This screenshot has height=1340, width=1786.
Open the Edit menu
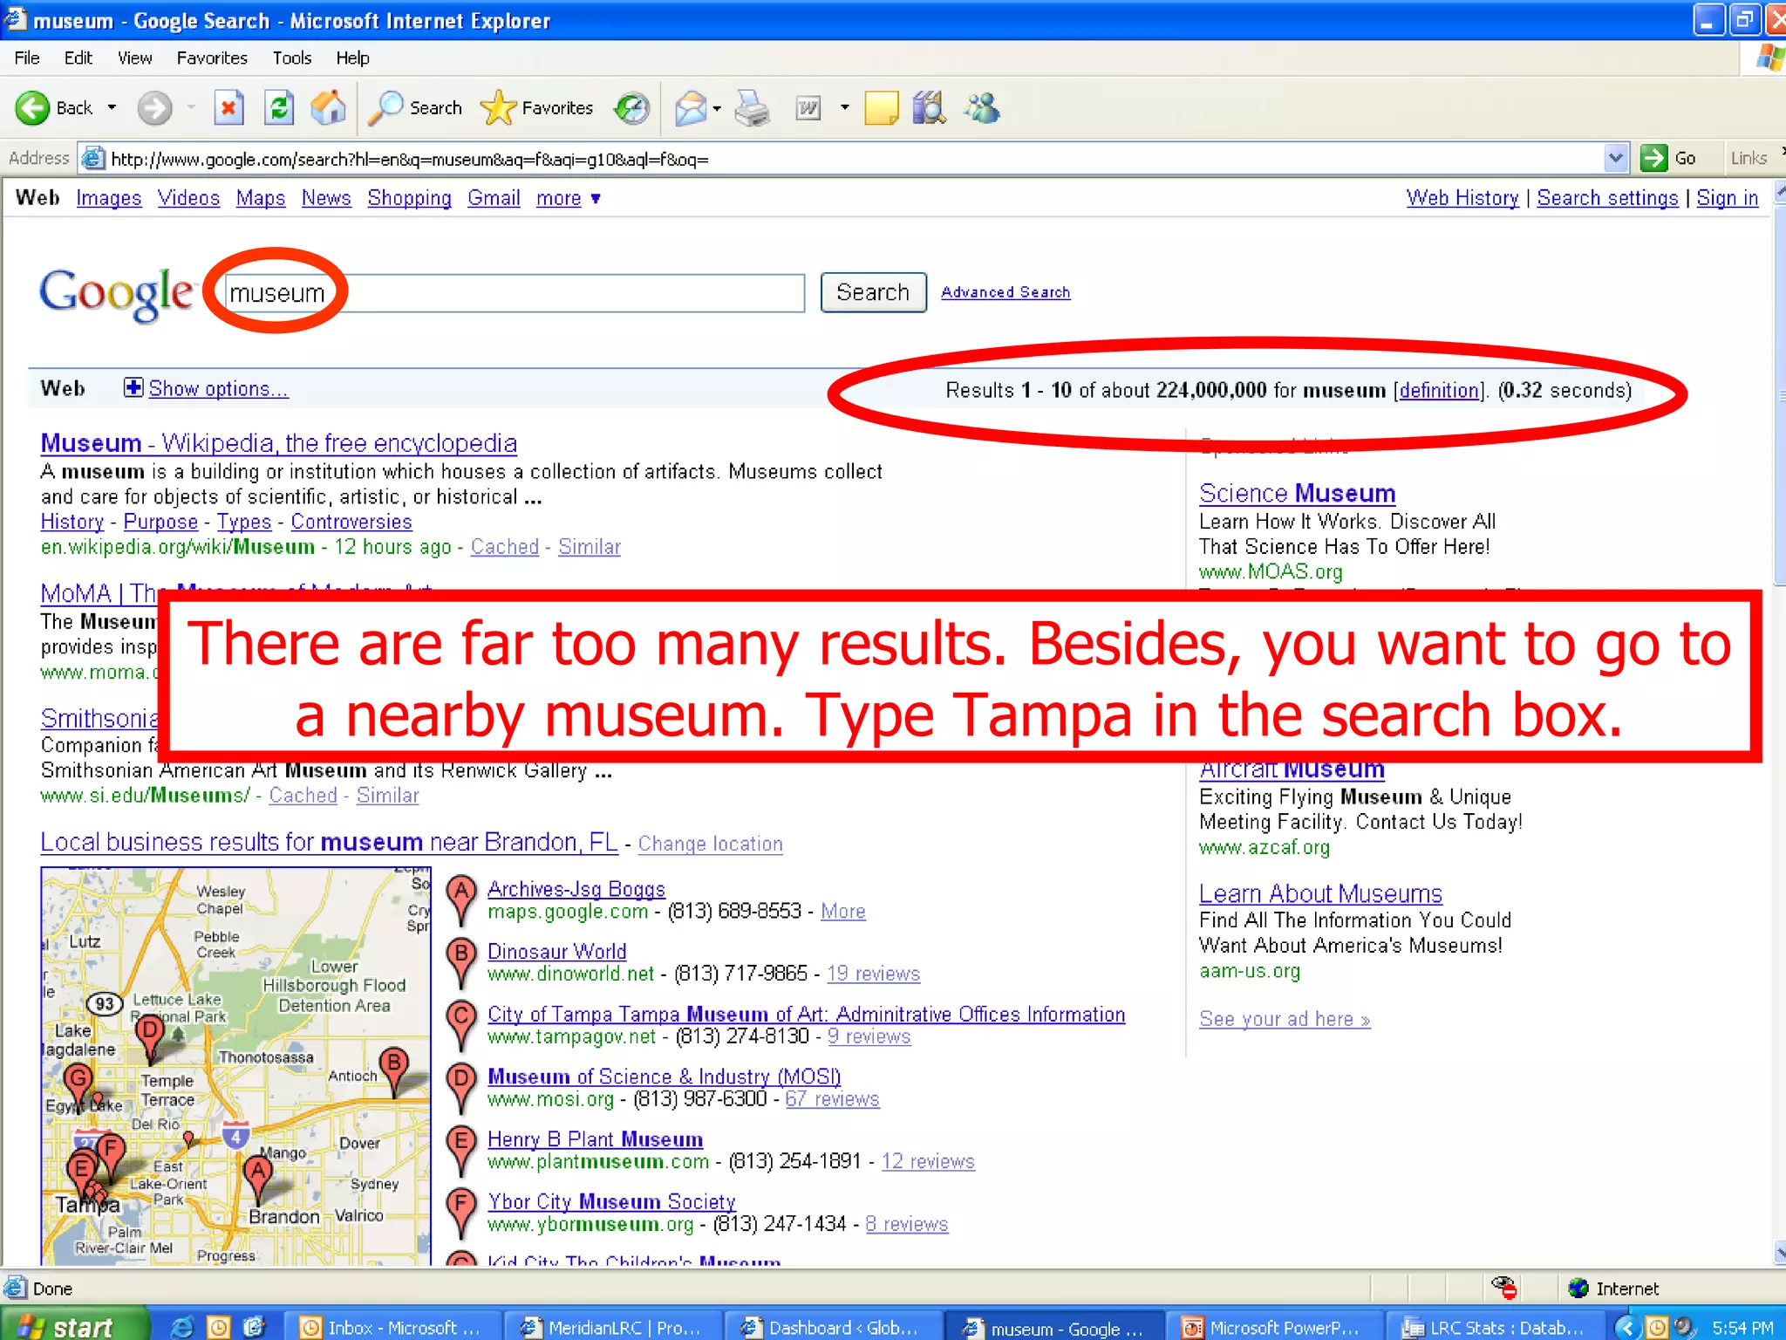tap(78, 58)
